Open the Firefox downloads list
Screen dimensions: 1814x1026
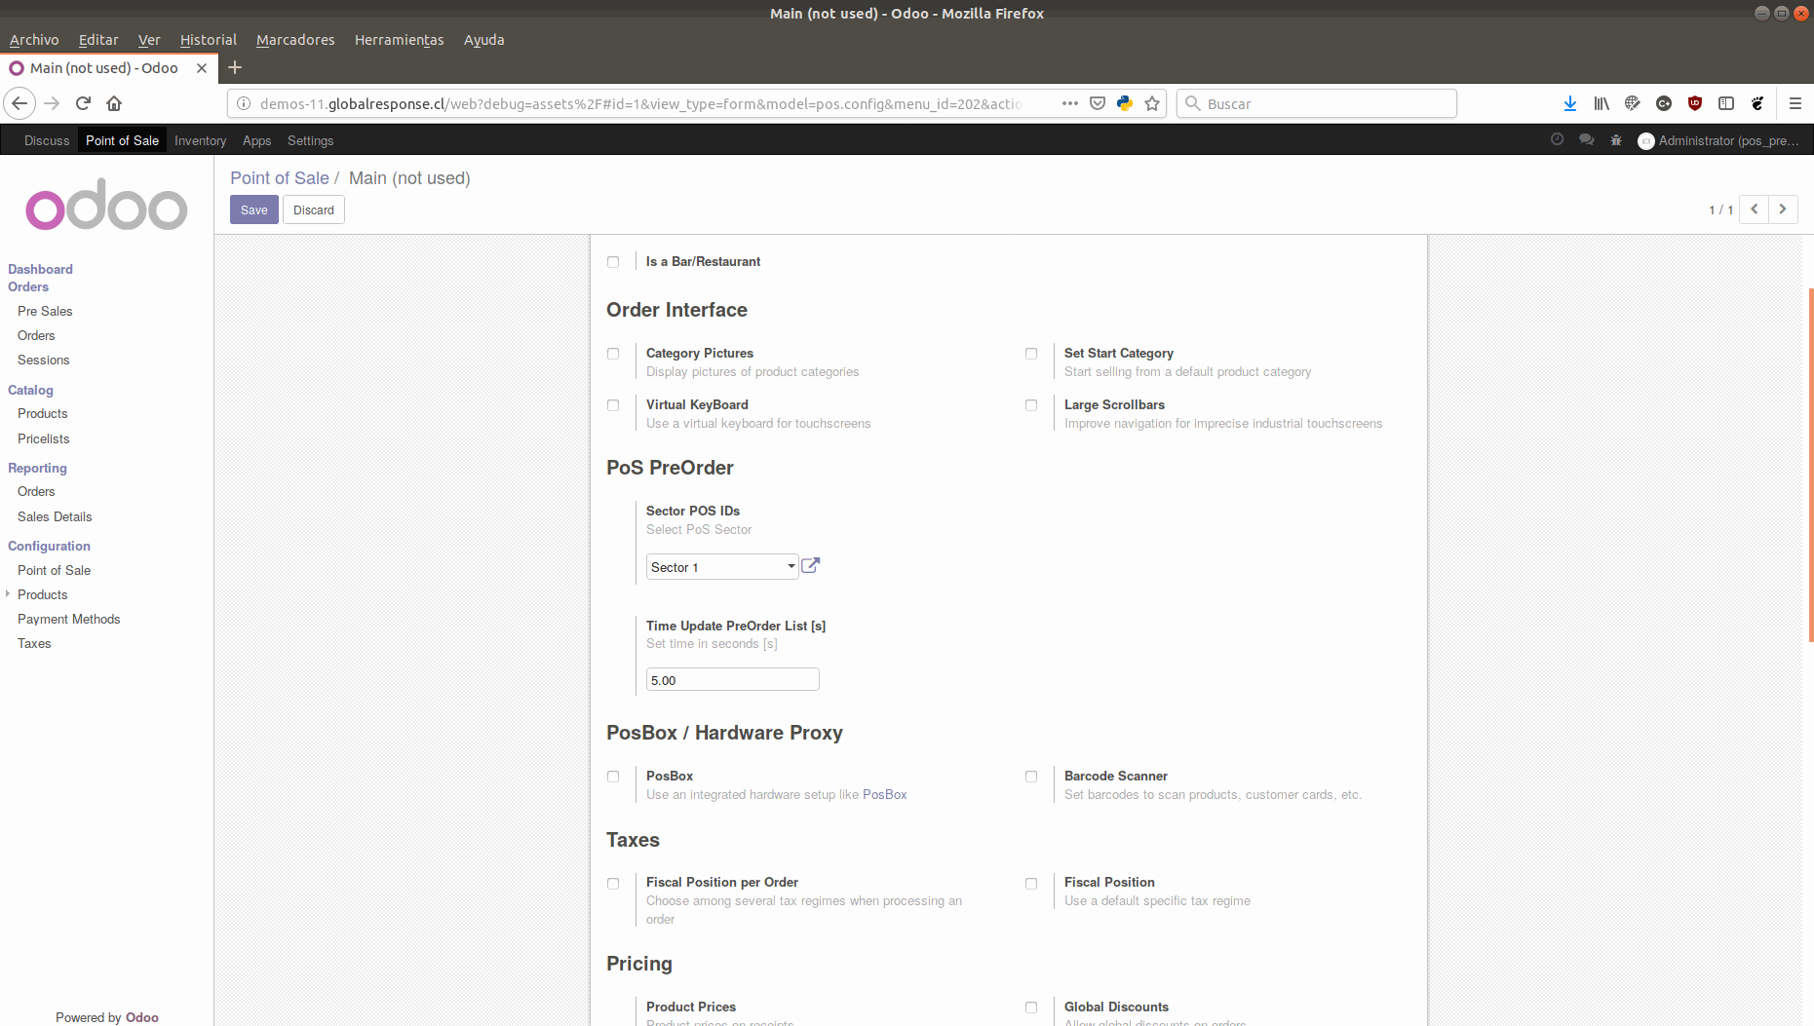click(x=1569, y=103)
